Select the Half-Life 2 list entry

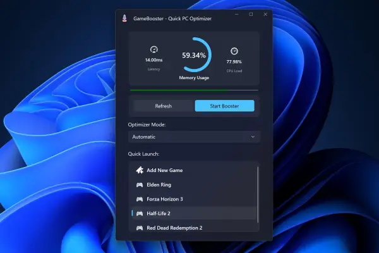pos(189,213)
